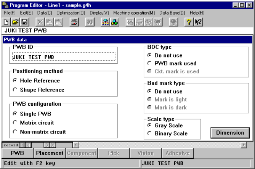255x169 pixels.
Task: Switch to the Pick tab
Action: pyautogui.click(x=114, y=153)
